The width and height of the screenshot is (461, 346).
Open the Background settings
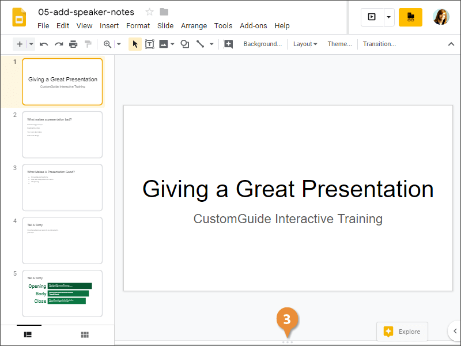(x=263, y=44)
